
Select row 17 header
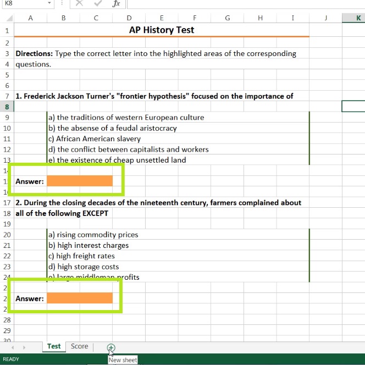coord(7,202)
